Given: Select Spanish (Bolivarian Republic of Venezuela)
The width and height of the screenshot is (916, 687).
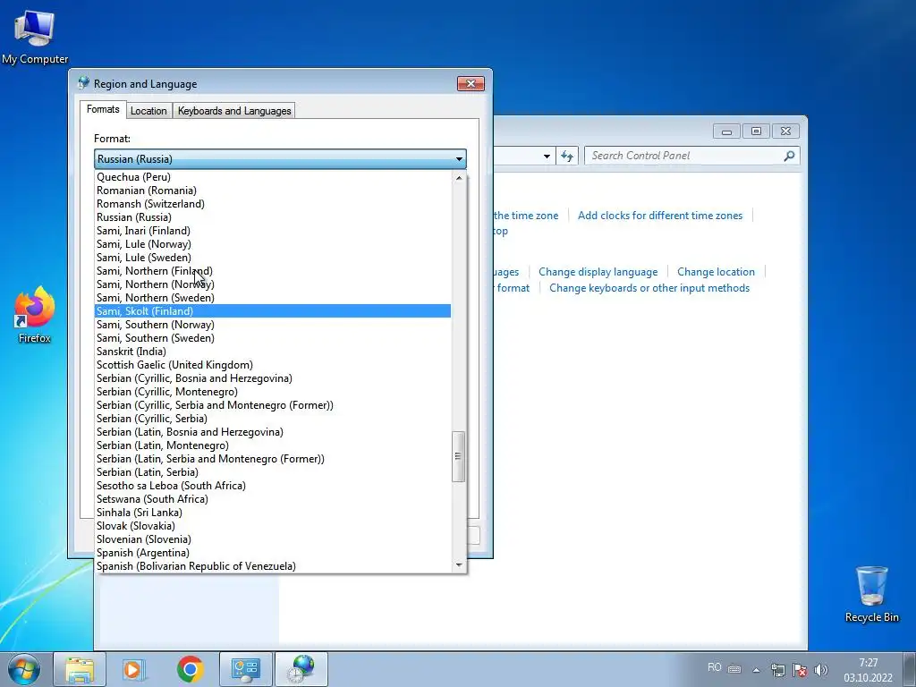Looking at the screenshot, I should coord(273,566).
